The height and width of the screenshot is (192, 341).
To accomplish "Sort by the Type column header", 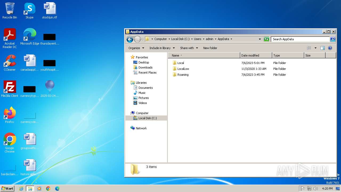I will pos(288,55).
